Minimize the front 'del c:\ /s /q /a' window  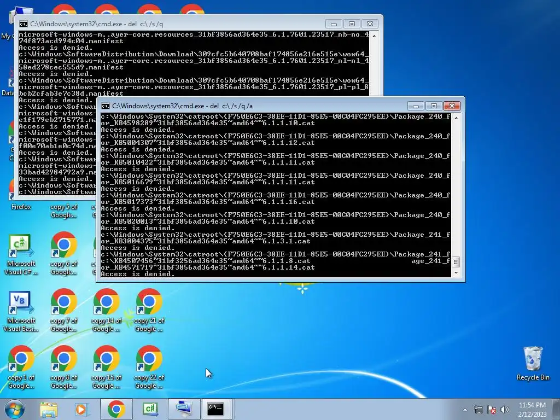pyautogui.click(x=416, y=106)
